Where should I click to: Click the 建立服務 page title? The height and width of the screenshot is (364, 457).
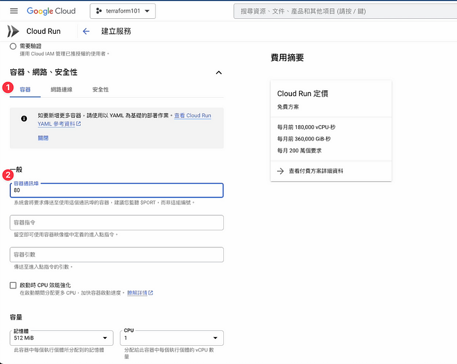coord(116,31)
